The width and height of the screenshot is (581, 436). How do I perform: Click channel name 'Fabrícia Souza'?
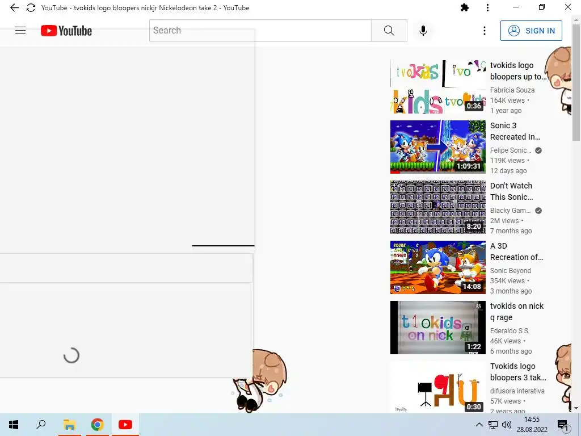point(512,90)
